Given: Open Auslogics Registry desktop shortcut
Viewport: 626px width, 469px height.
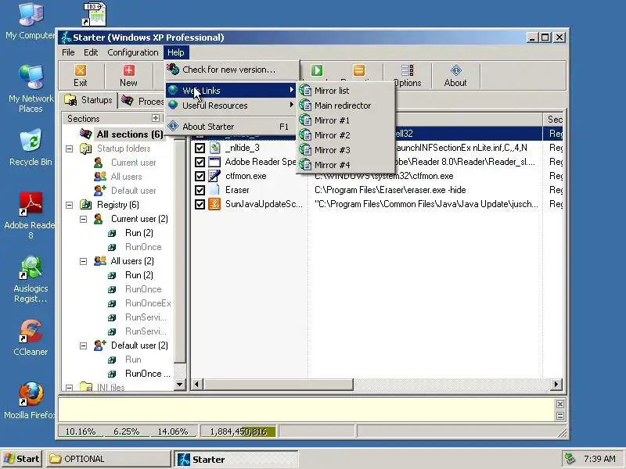Looking at the screenshot, I should point(31,267).
